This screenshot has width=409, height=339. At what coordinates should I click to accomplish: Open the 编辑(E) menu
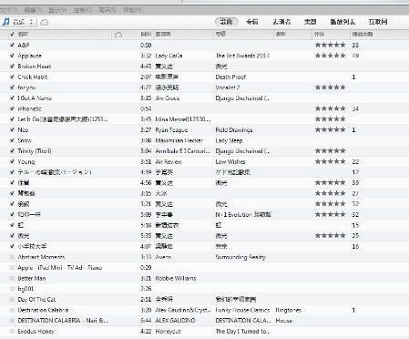point(33,10)
